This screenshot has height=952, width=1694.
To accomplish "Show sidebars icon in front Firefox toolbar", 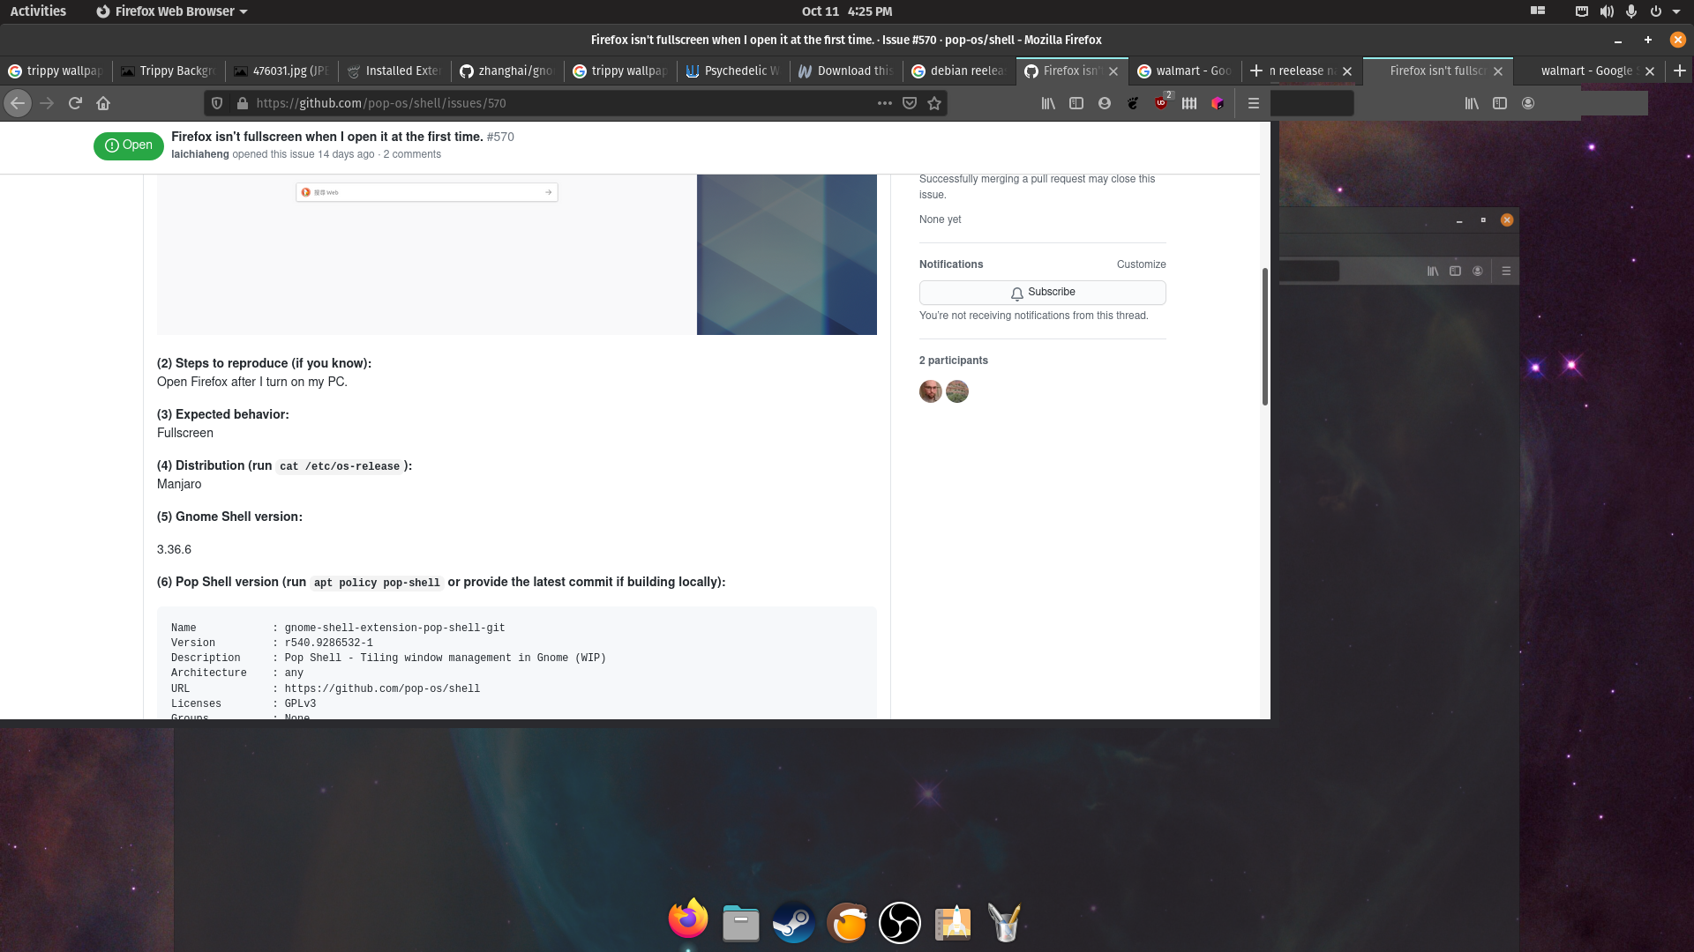I will (1076, 103).
